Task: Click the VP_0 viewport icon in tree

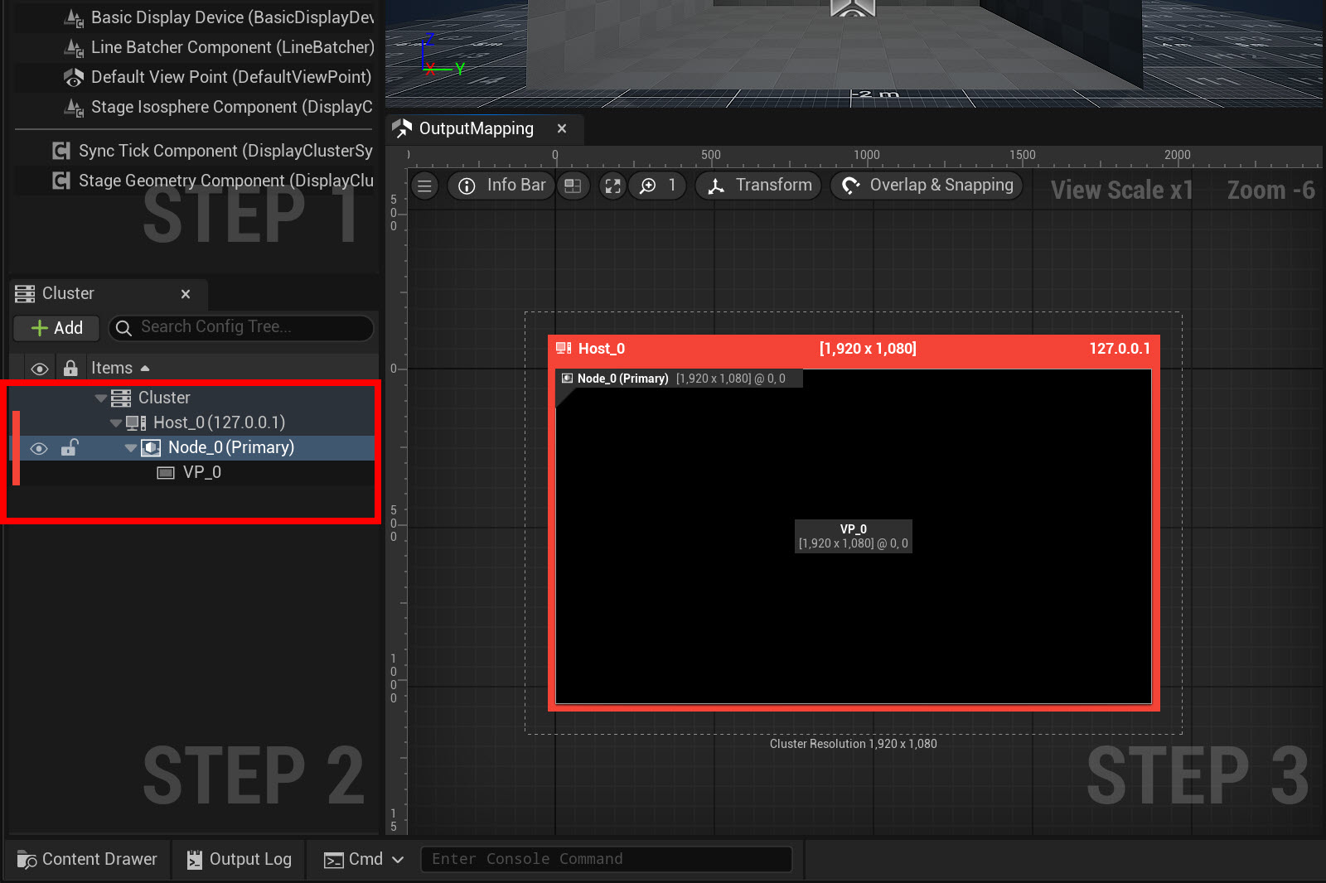Action: point(166,473)
